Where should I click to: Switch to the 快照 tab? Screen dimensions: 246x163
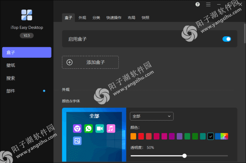145,18
